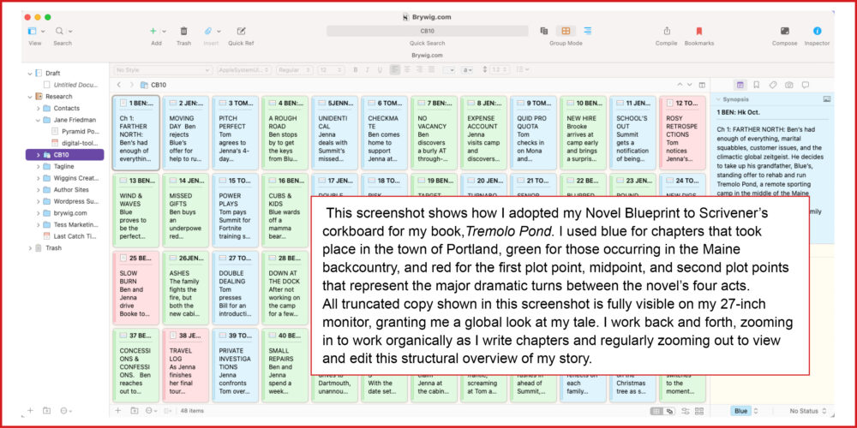Select the CB10 folder in binder
Screen dimensions: 857x428
(x=64, y=154)
